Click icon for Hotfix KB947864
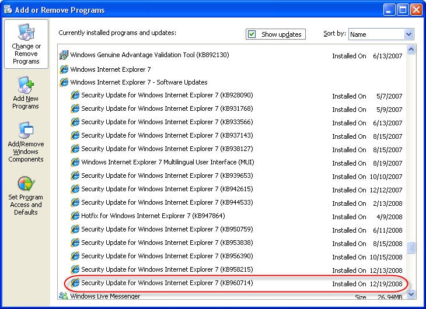This screenshot has width=426, height=309. [x=75, y=216]
